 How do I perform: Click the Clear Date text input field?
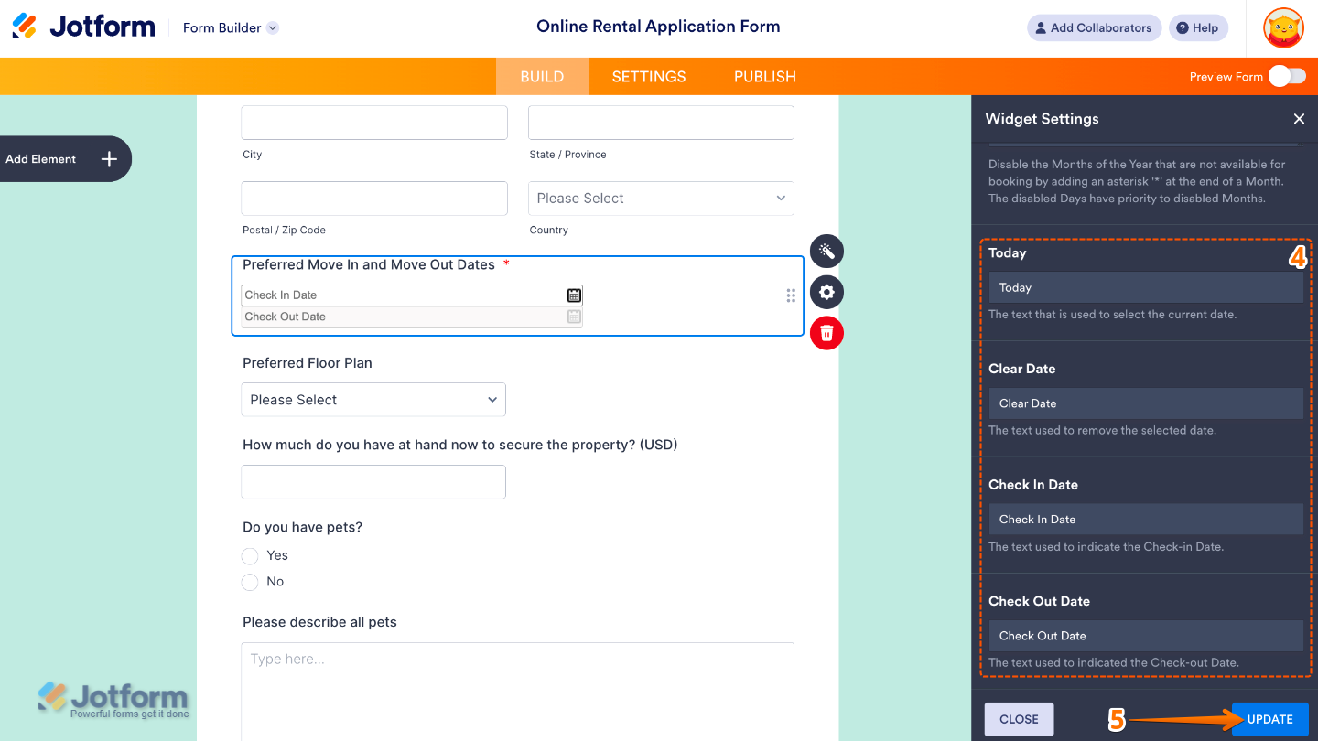1145,403
